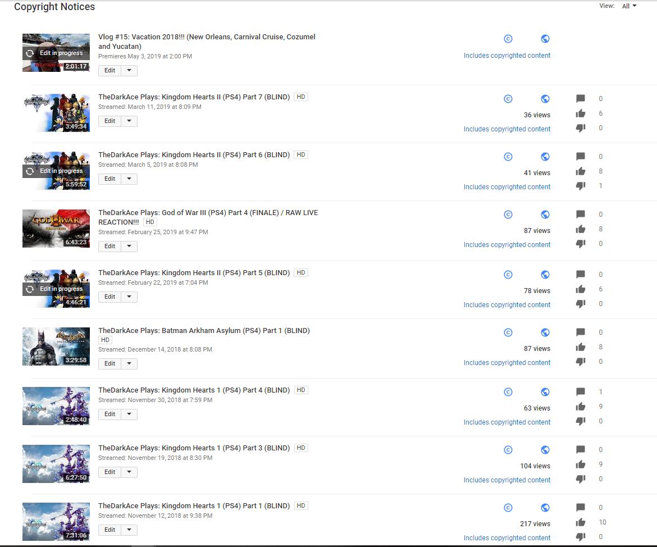This screenshot has height=547, width=657.
Task: Open Kingdom Hearts II Part 7 thumbnail
Action: (56, 113)
